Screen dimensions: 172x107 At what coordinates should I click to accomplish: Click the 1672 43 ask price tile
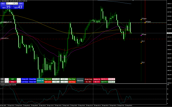pyautogui.click(x=18, y=7)
